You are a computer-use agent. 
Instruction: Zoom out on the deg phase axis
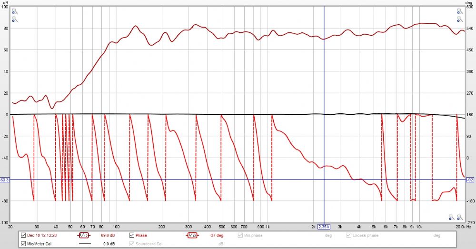point(460,20)
